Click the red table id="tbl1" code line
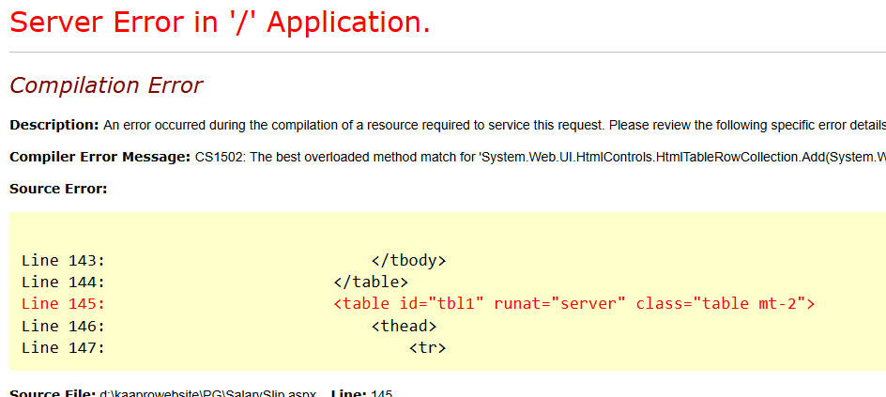The image size is (886, 397). tap(573, 304)
